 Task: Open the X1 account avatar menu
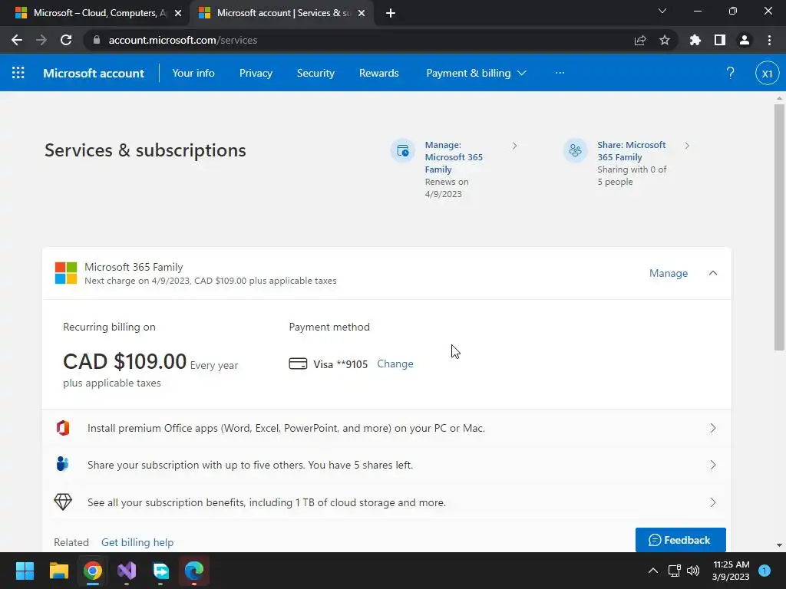pyautogui.click(x=767, y=73)
